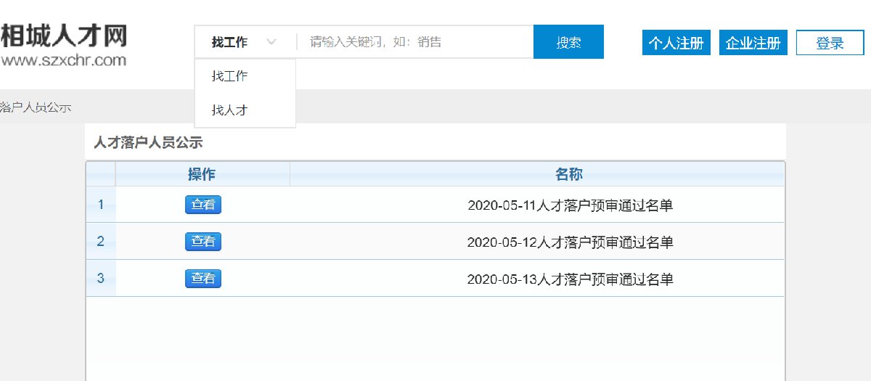Sort by the 名称 column header
The height and width of the screenshot is (381, 871).
(569, 174)
